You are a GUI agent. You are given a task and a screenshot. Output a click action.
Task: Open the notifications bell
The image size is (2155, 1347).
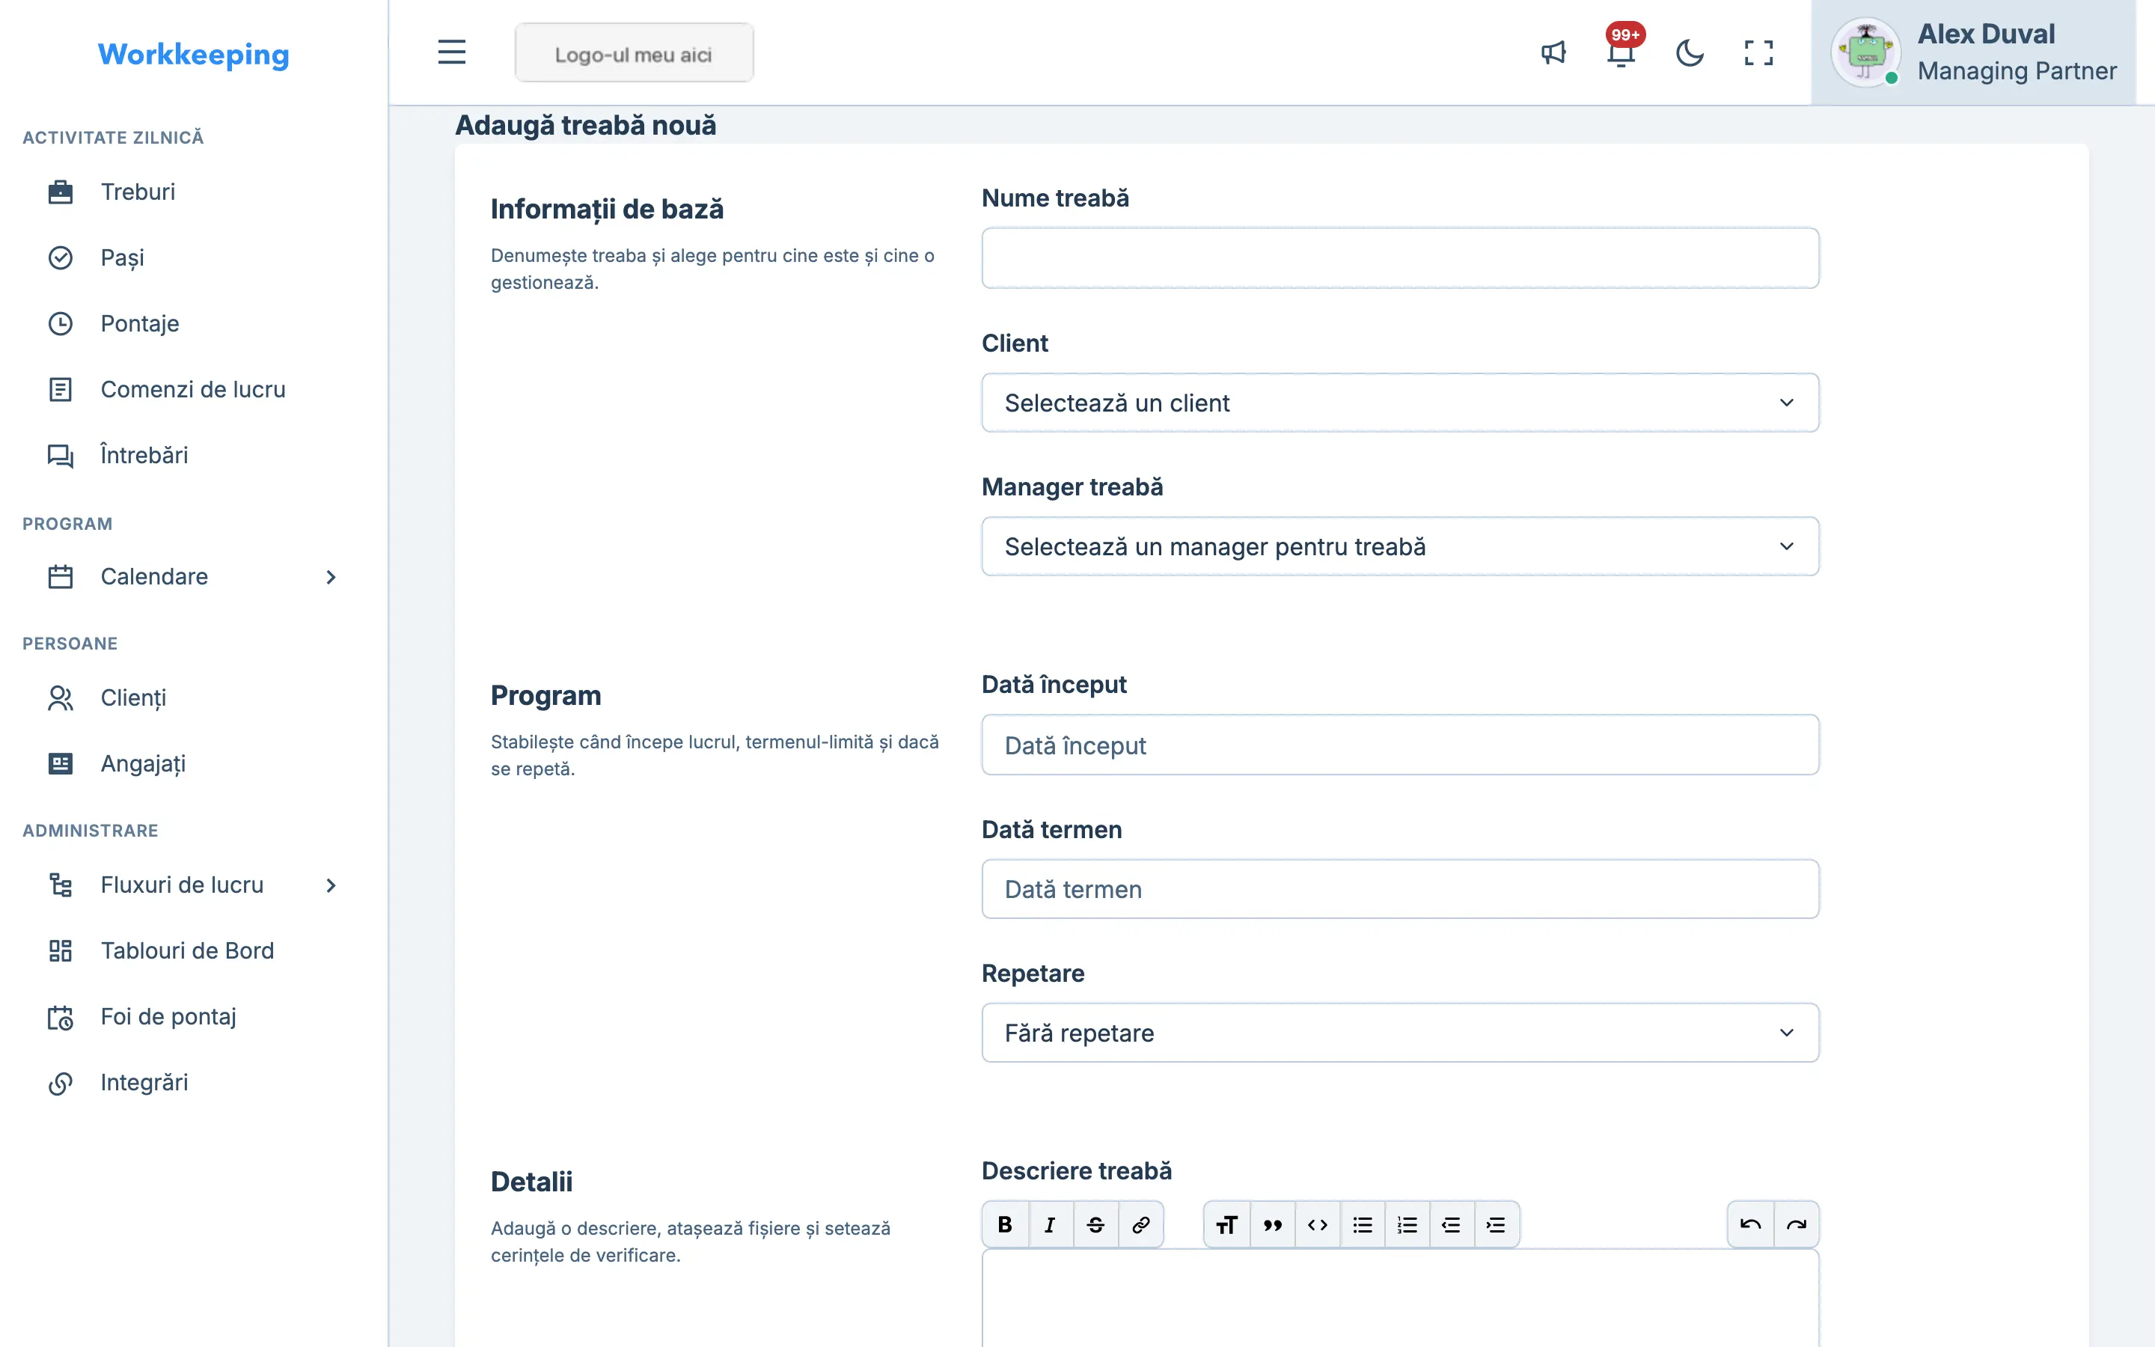[1621, 52]
